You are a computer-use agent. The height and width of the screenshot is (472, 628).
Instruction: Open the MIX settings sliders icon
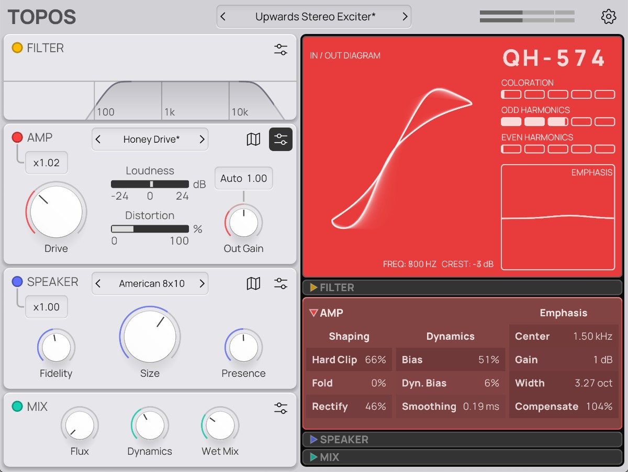click(281, 408)
